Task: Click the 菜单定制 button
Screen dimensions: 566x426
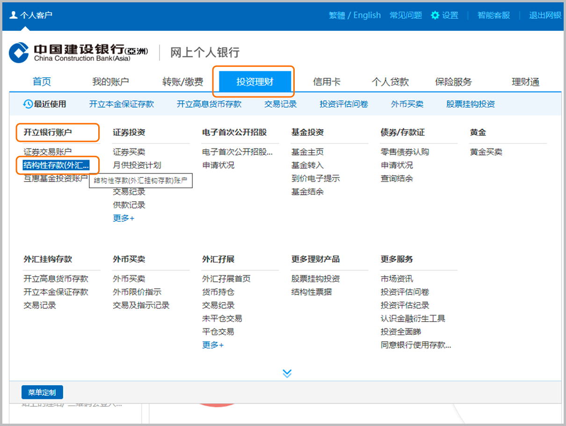Action: [x=42, y=392]
